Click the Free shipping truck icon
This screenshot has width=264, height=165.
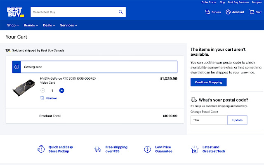(x=98, y=149)
